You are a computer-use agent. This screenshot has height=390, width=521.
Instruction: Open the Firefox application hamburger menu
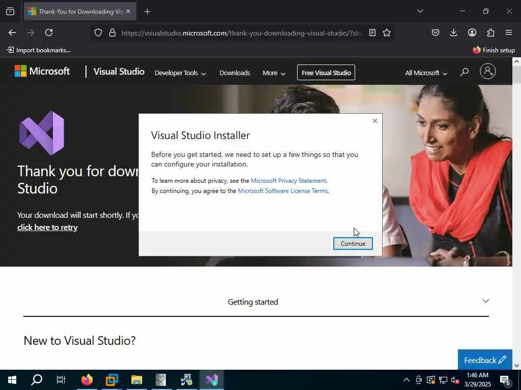509,32
